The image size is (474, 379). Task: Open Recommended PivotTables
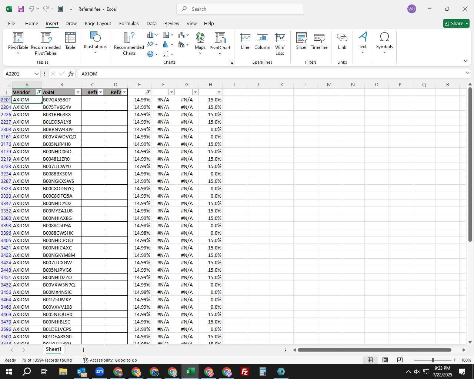point(46,44)
